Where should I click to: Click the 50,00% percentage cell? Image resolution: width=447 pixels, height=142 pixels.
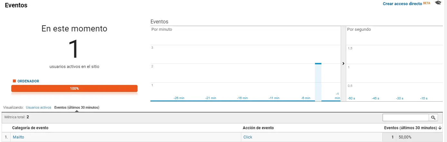pyautogui.click(x=405, y=137)
